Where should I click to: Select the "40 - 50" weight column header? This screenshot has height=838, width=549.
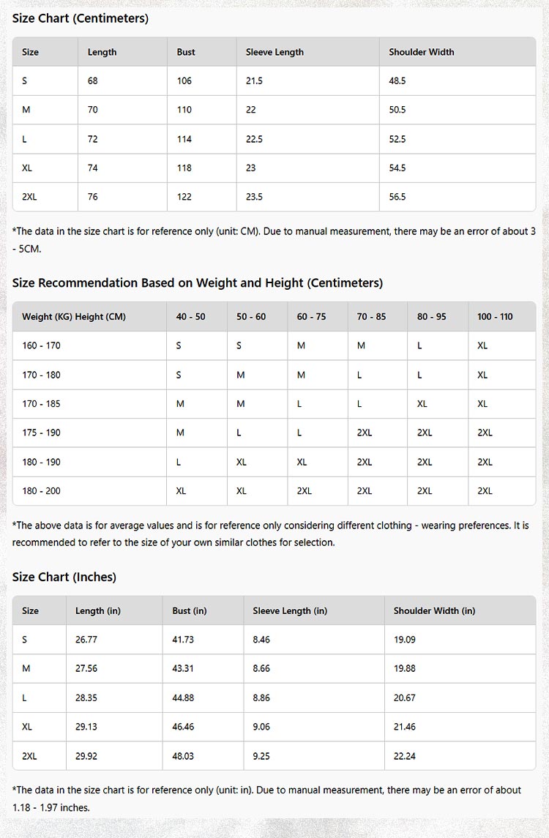pos(191,317)
